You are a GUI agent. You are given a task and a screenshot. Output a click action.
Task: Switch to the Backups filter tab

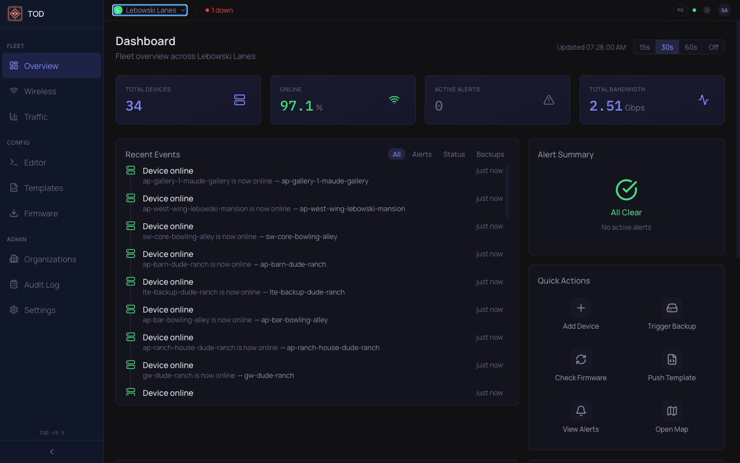pyautogui.click(x=490, y=154)
